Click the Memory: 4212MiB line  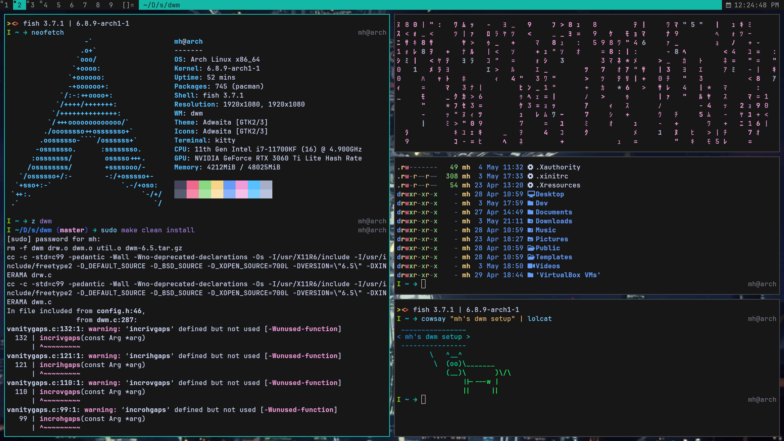[227, 167]
